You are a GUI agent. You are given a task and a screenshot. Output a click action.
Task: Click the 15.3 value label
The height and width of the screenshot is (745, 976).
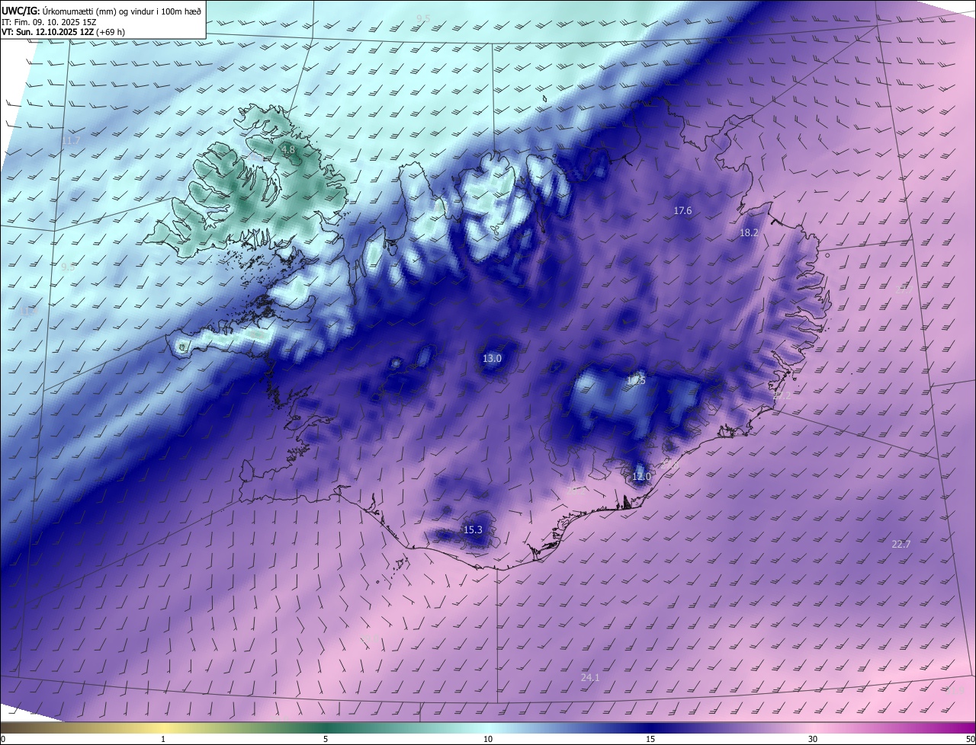pos(473,529)
